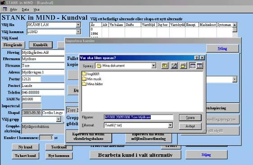
Task: Click the help question mark in save dialog
Action: pyautogui.click(x=197, y=58)
